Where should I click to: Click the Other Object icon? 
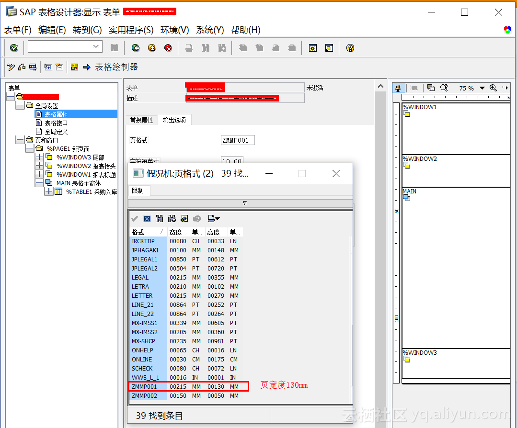tap(22, 67)
